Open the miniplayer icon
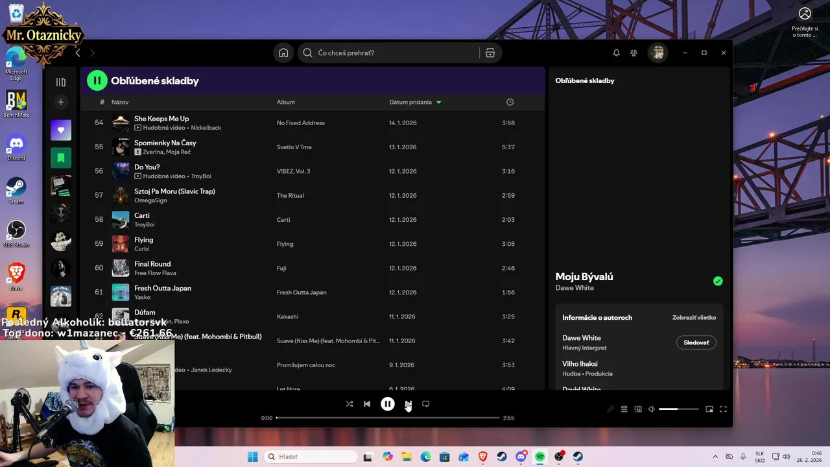Viewport: 830px width, 467px height. tap(709, 409)
